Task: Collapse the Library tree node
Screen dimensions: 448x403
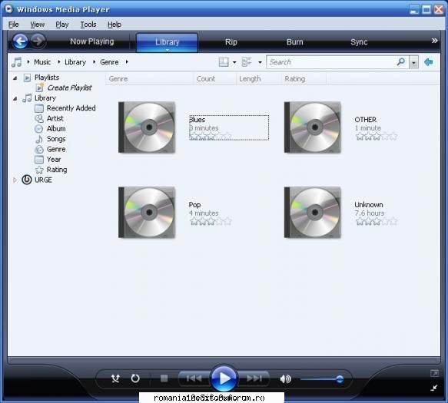Action: coord(15,98)
